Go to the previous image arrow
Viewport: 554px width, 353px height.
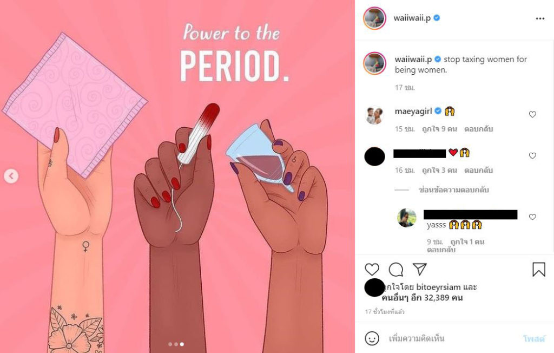(x=11, y=176)
